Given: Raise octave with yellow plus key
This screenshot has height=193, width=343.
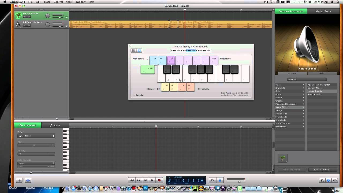Looking at the screenshot, I should click(174, 87).
